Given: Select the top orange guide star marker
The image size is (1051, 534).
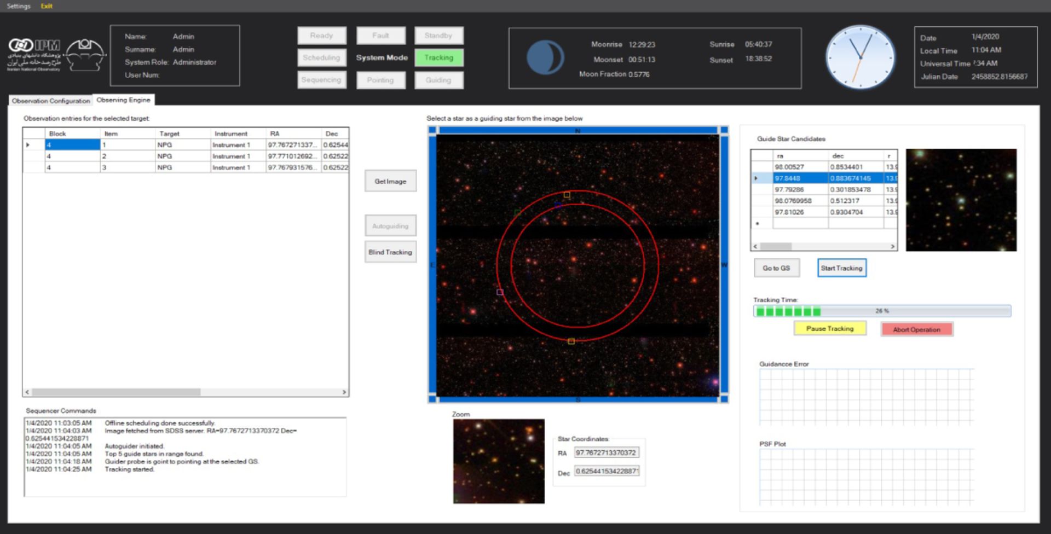Looking at the screenshot, I should tap(567, 195).
